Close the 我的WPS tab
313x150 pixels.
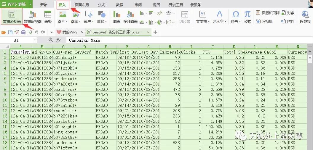tap(82, 32)
